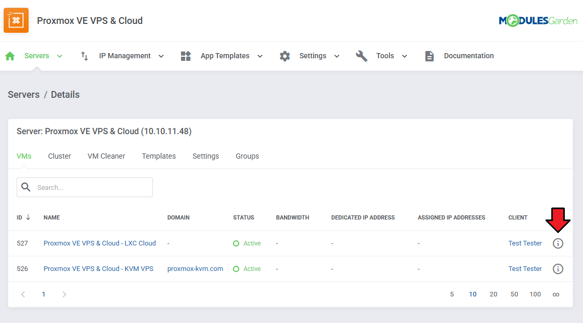Open the proxmox-kvm.com domain link

tap(195, 269)
